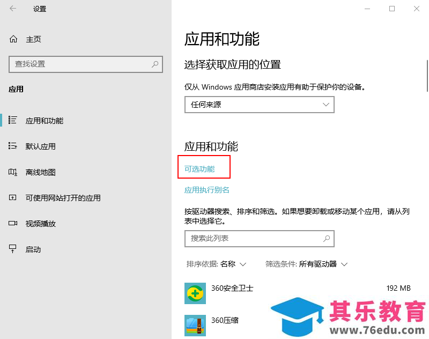The height and width of the screenshot is (339, 429).
Task: Select the 应用和功能 sidebar icon
Action: 12,121
